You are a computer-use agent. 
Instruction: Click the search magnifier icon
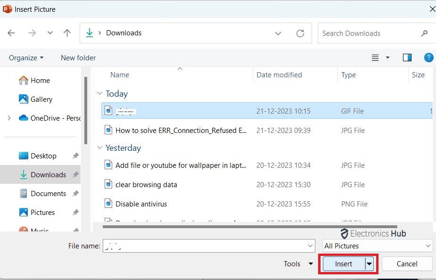point(424,33)
